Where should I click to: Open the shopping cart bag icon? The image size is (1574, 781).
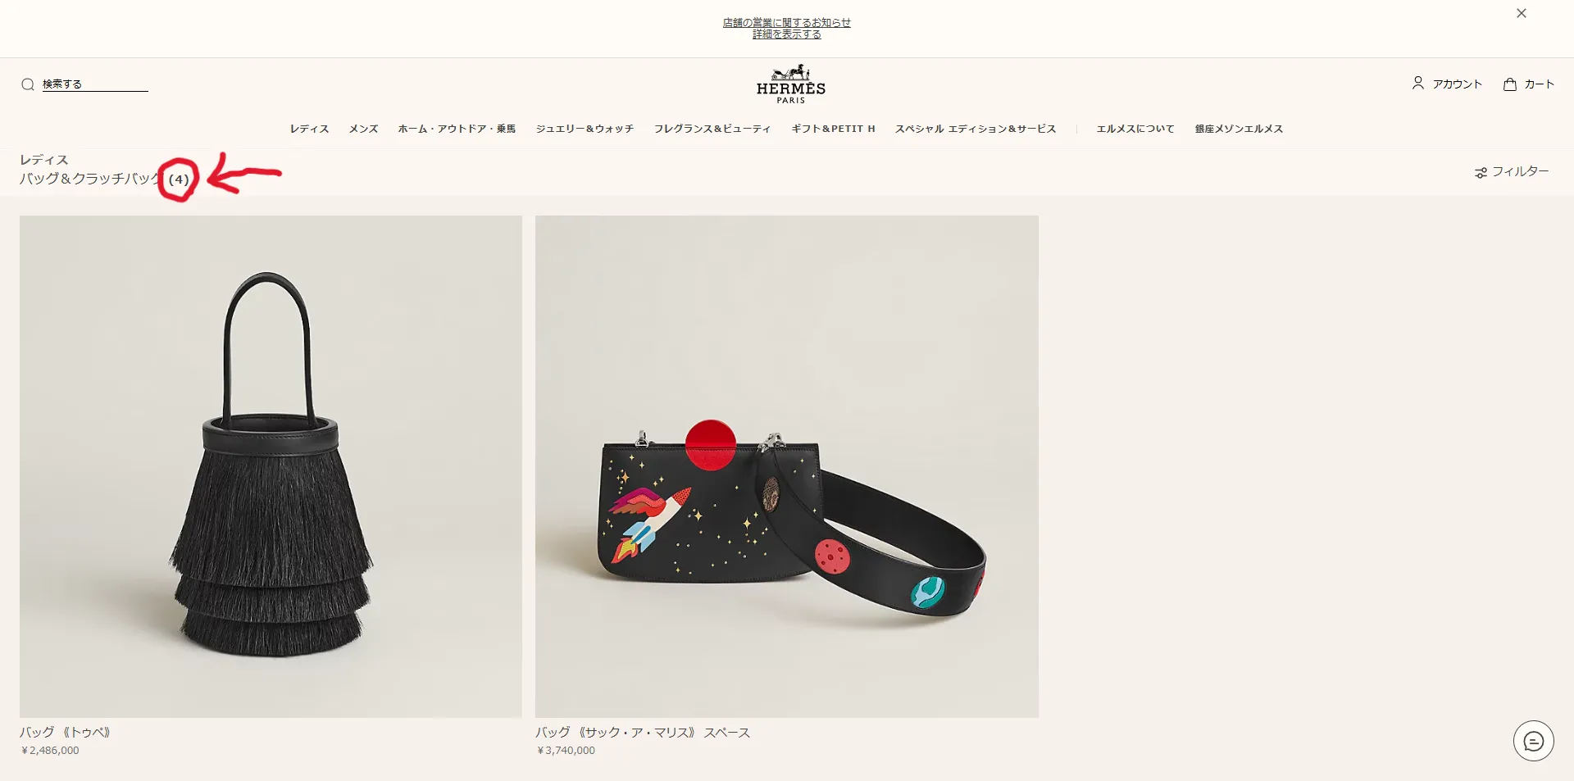tap(1510, 84)
